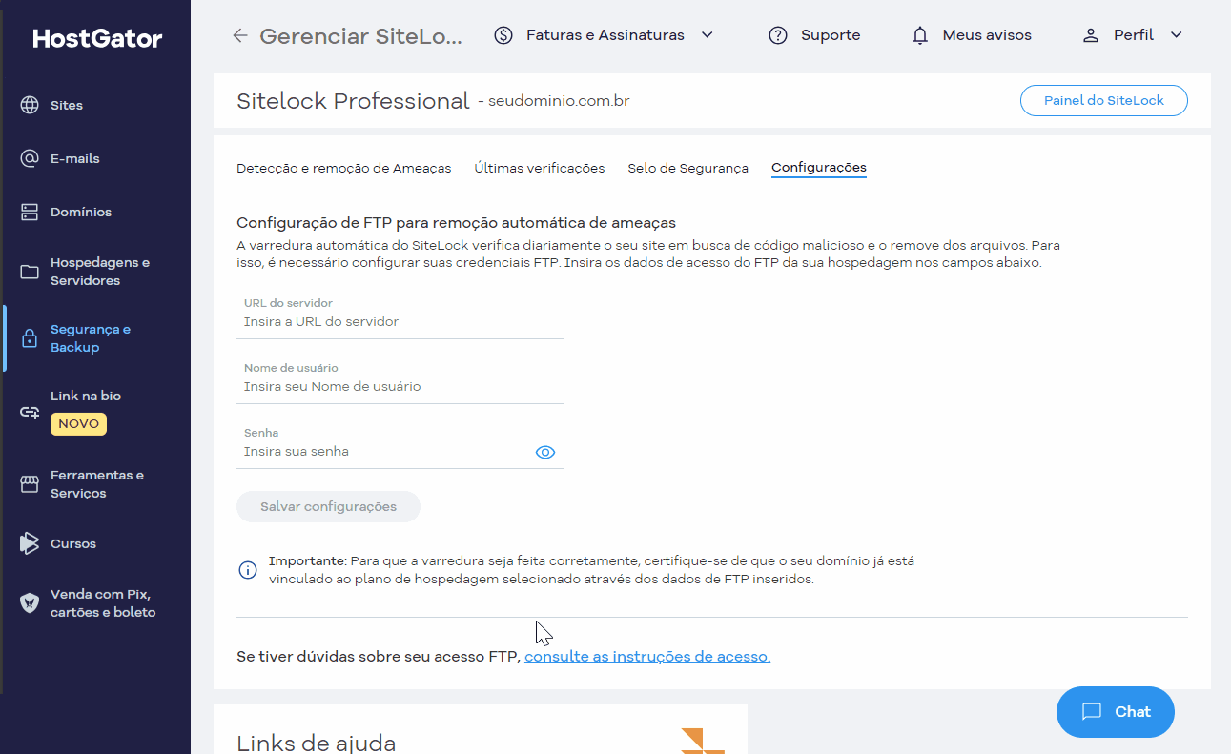This screenshot has width=1231, height=754.
Task: Click the NOVO badge under Link na bio
Action: click(78, 423)
